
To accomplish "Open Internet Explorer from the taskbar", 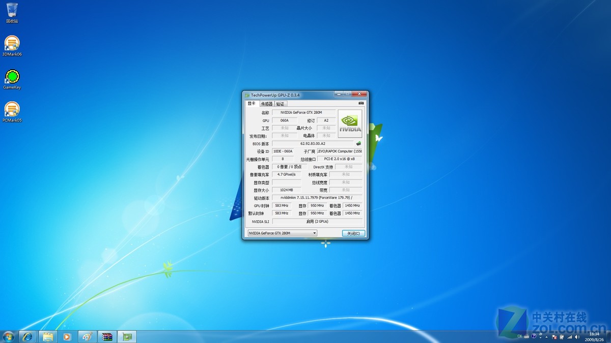I will click(x=28, y=336).
